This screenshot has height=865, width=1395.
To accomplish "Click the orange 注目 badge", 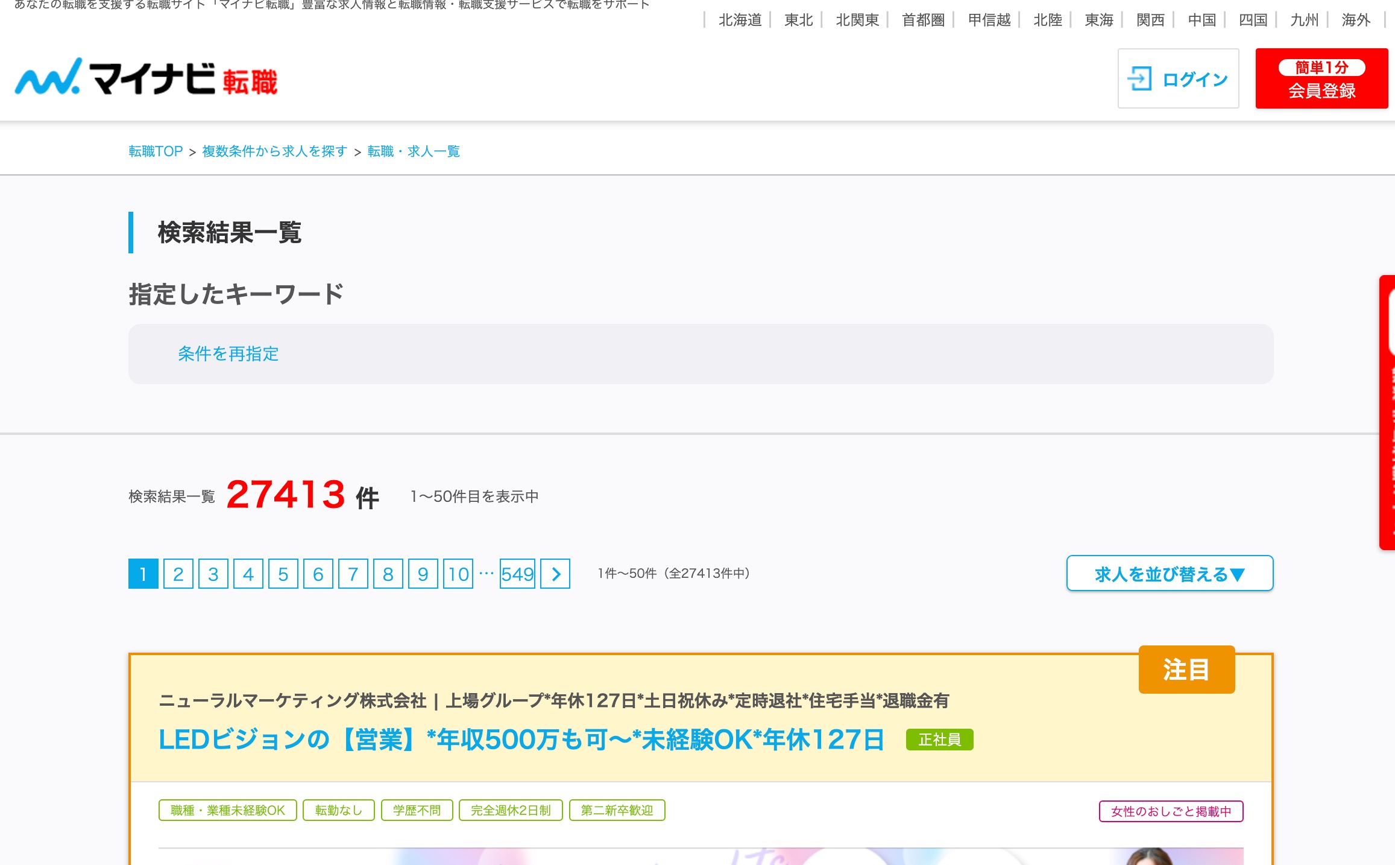I will point(1186,670).
